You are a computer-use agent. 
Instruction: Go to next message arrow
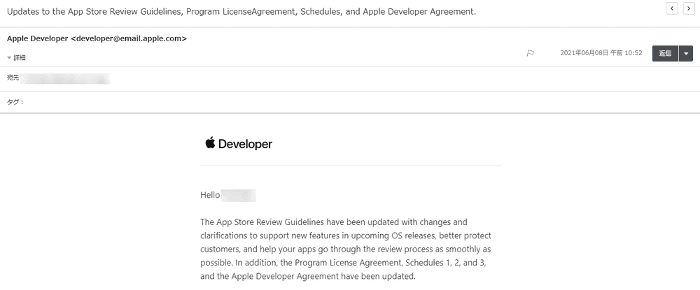coord(688,8)
